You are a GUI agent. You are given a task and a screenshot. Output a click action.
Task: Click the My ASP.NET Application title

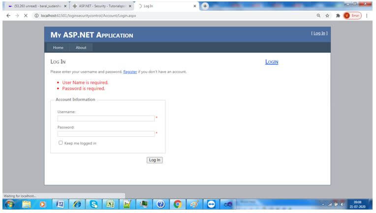[x=92, y=35]
